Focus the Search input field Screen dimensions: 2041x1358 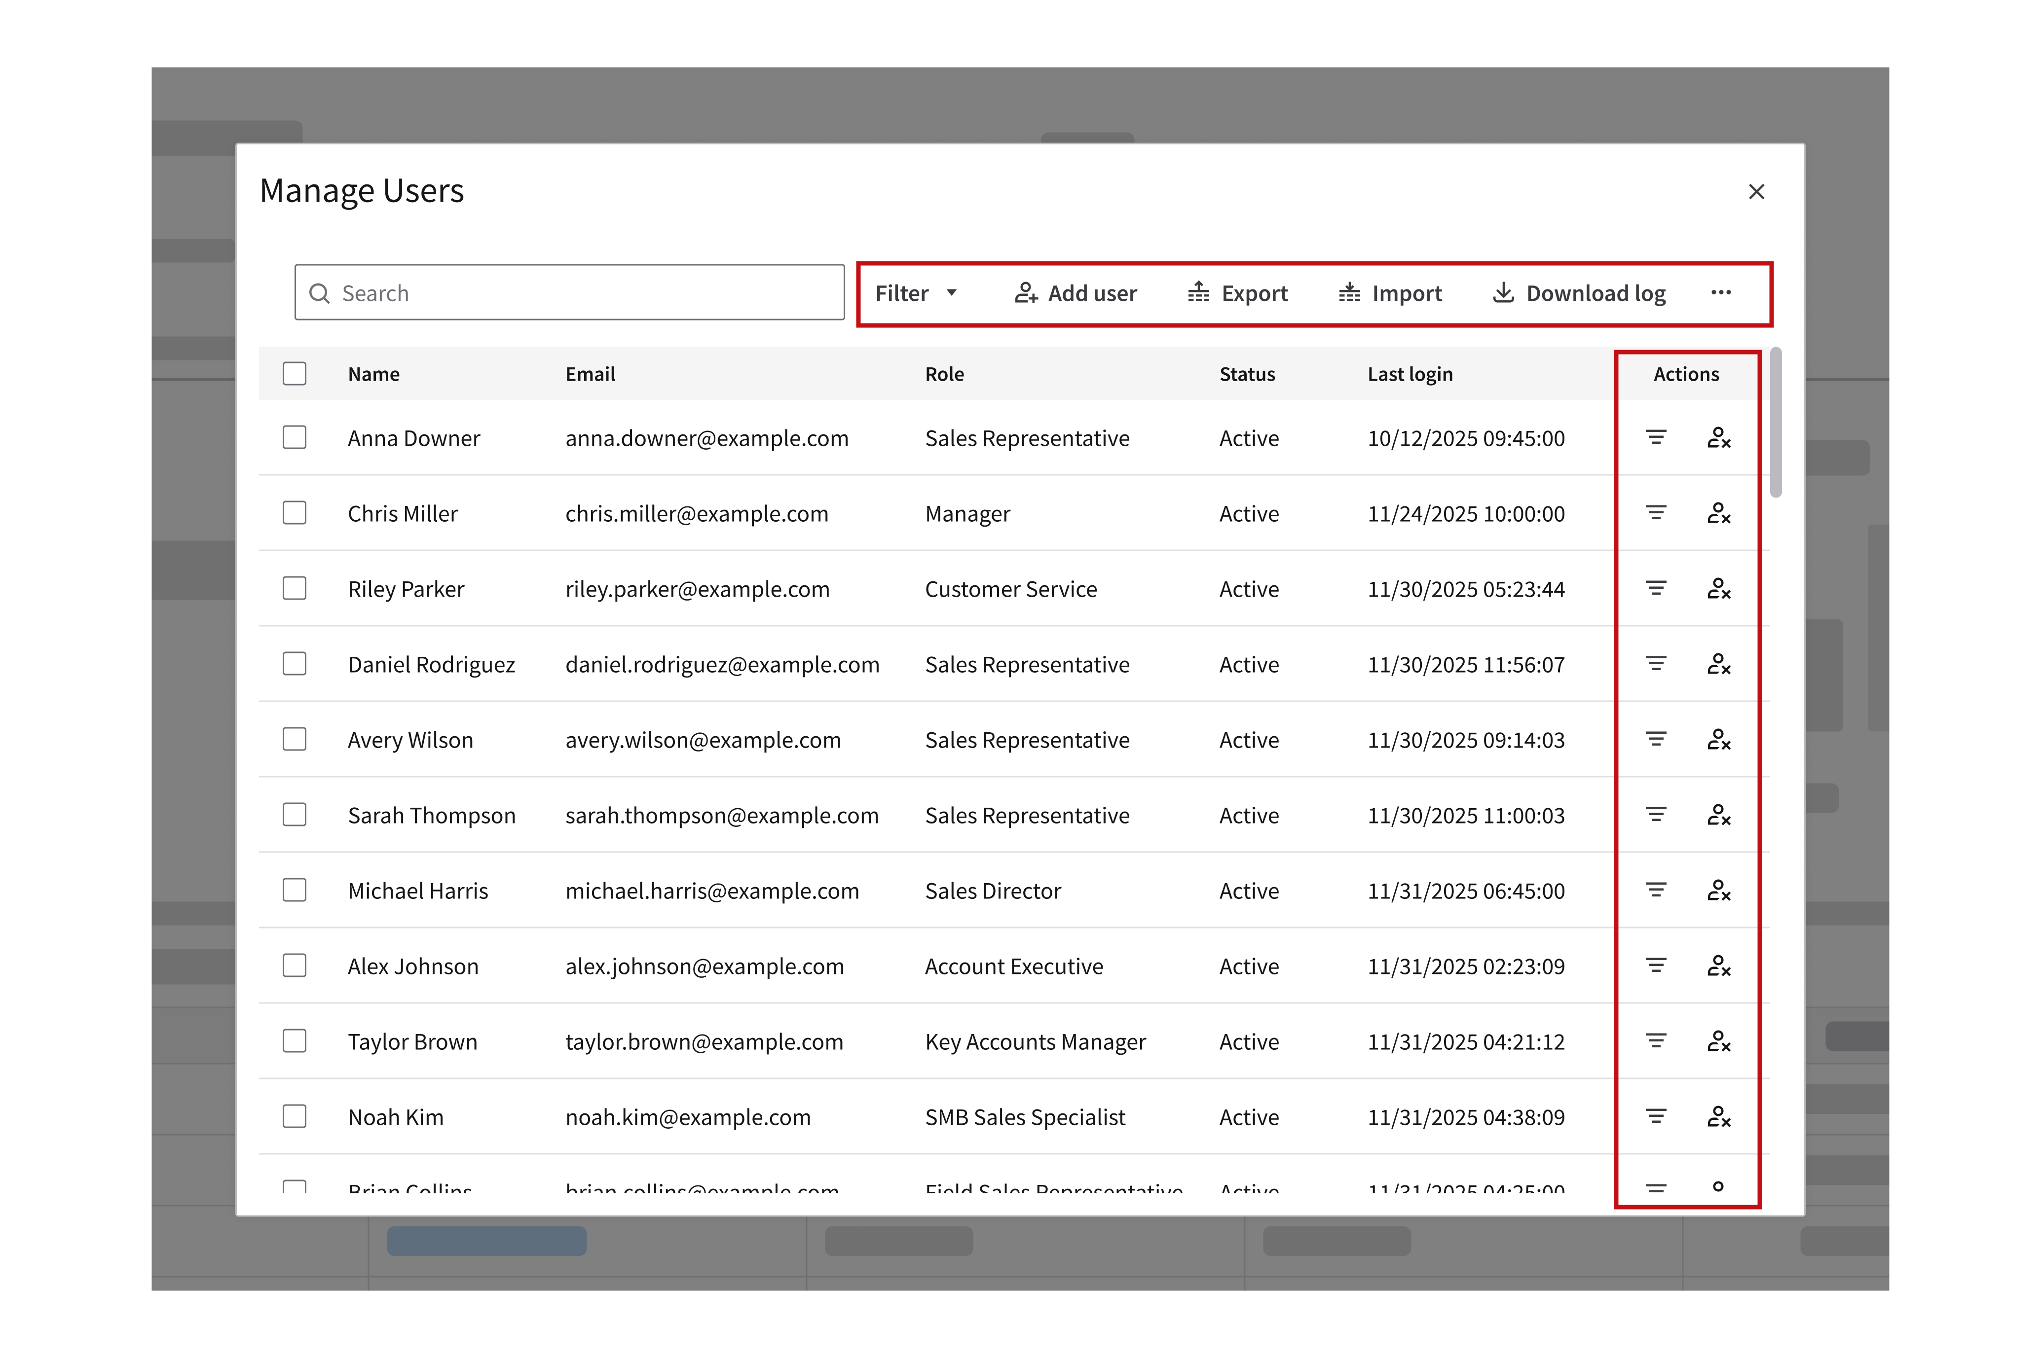[580, 293]
